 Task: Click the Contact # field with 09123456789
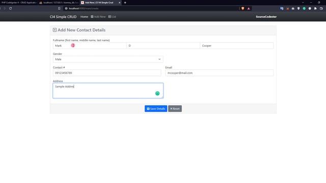(x=107, y=73)
